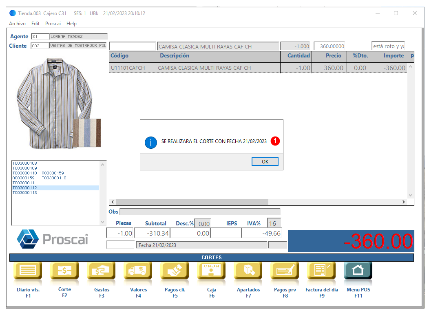The height and width of the screenshot is (313, 429).
Task: Select highlighted ticket T003000112
Action: (x=55, y=188)
